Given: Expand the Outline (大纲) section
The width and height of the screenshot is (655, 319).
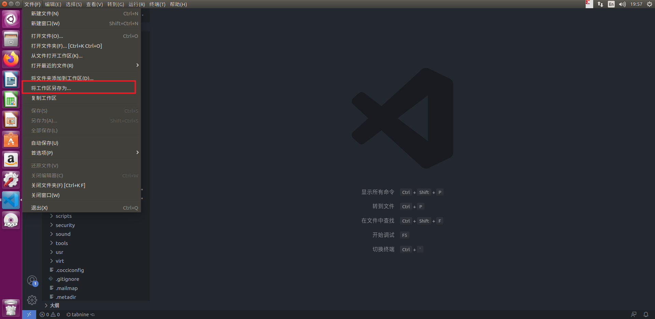Looking at the screenshot, I should click(x=55, y=305).
